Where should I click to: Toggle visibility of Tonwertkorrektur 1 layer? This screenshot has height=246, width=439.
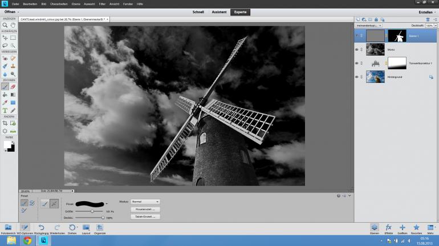357,63
